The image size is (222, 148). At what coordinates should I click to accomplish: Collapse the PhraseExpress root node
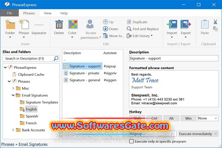pyautogui.click(x=5, y=68)
